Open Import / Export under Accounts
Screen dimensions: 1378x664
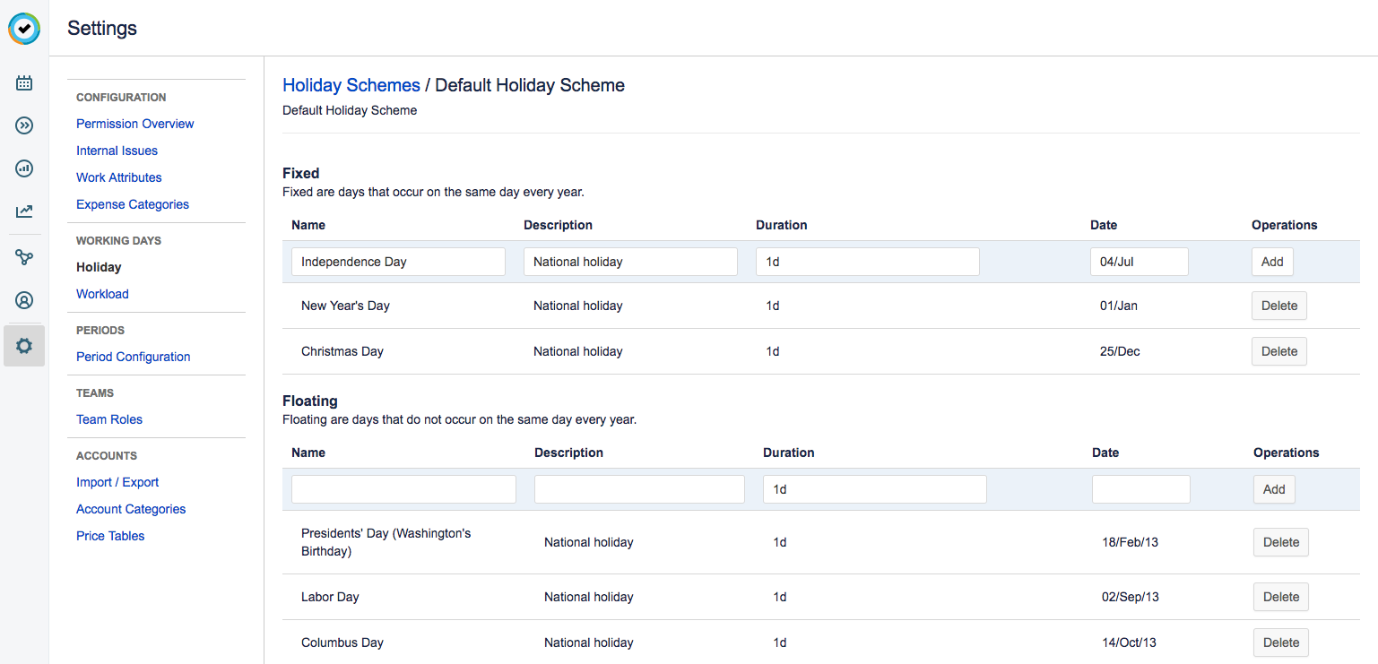[117, 481]
